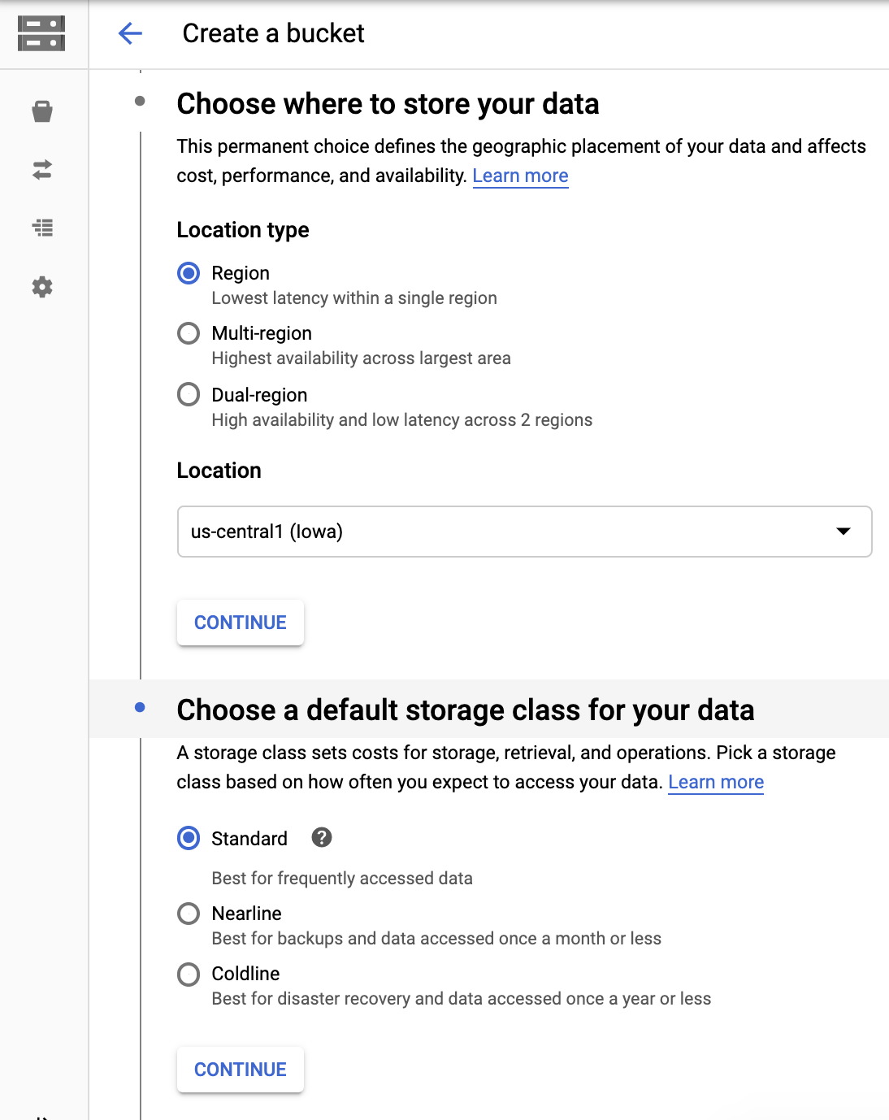Open the Buckets browser sidebar icon

coord(42,111)
